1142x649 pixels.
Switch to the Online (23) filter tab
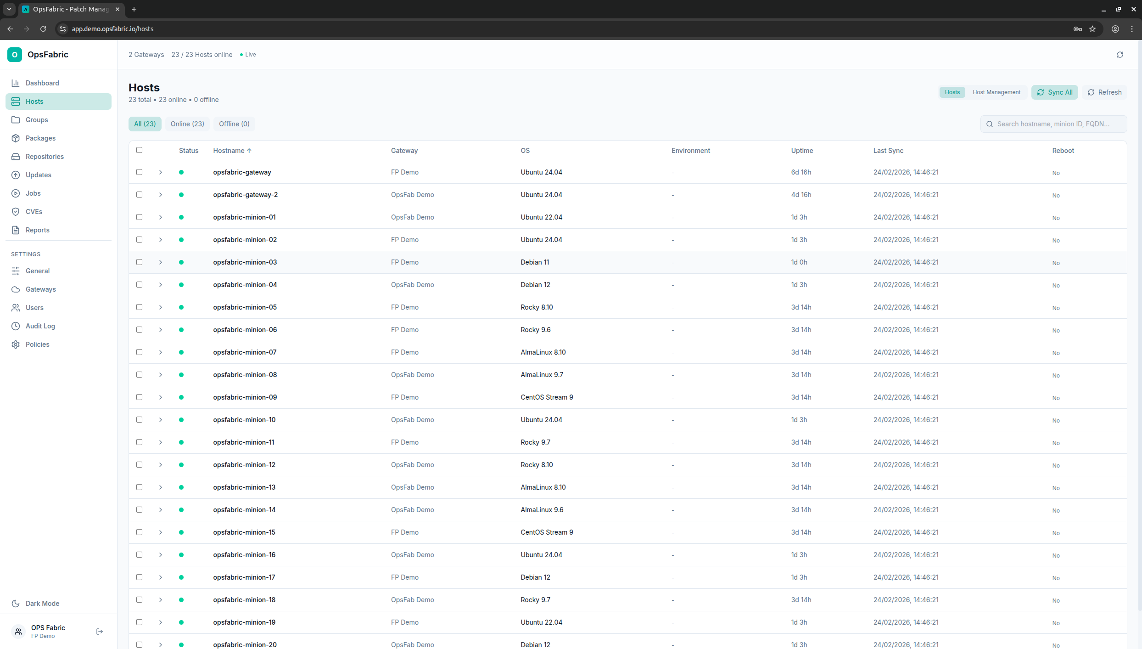click(x=187, y=124)
